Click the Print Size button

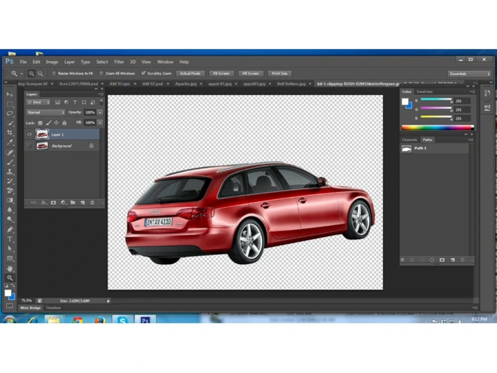click(279, 74)
